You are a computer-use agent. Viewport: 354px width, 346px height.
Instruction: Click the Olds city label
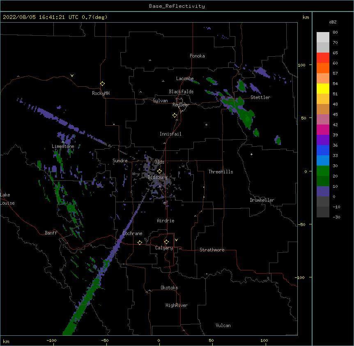(159, 162)
